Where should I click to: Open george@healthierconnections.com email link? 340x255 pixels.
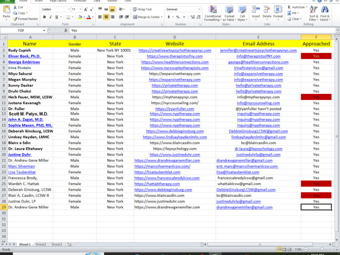(x=258, y=62)
